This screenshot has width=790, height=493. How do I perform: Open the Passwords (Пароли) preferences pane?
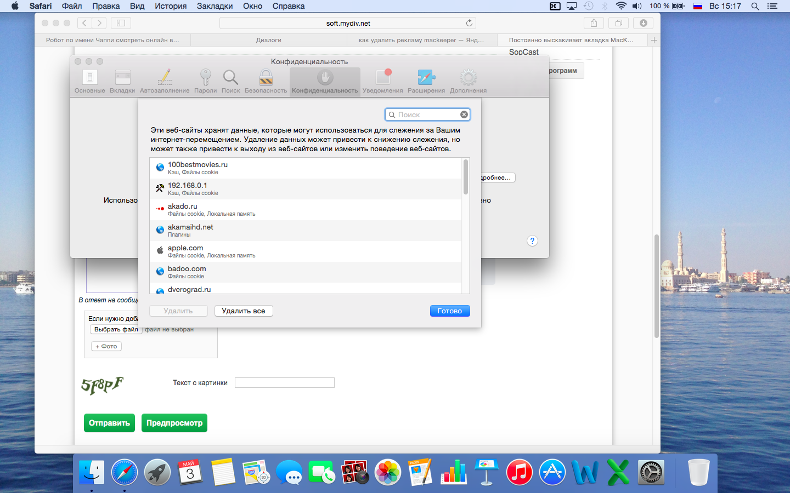pyautogui.click(x=205, y=82)
